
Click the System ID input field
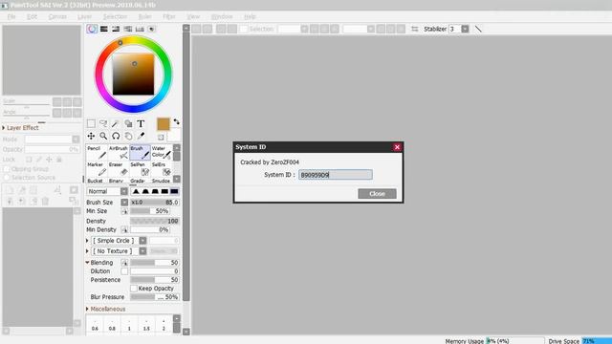pyautogui.click(x=336, y=175)
